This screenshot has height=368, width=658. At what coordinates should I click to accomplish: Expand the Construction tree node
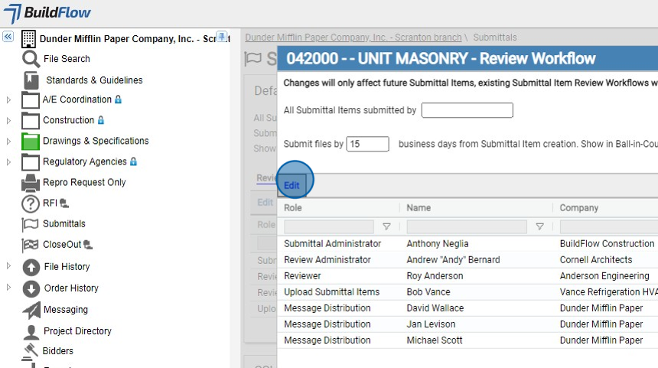click(x=8, y=120)
